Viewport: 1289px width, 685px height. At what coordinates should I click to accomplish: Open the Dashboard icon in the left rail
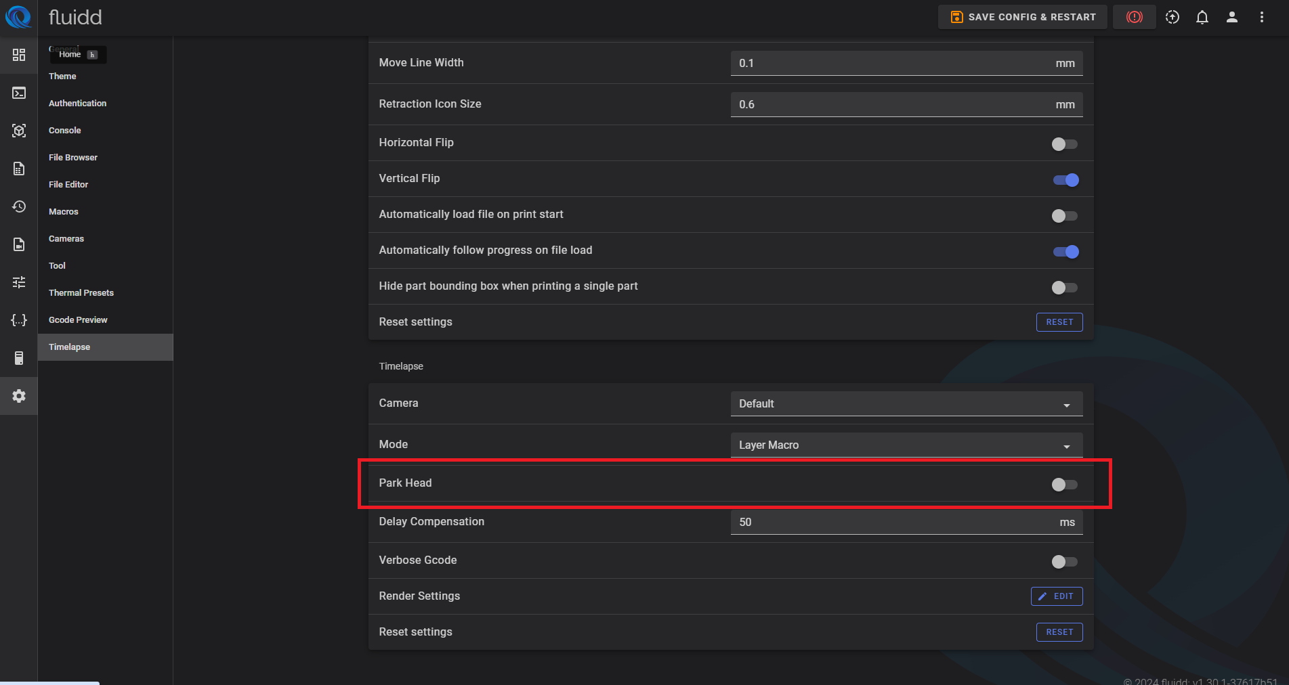click(19, 55)
